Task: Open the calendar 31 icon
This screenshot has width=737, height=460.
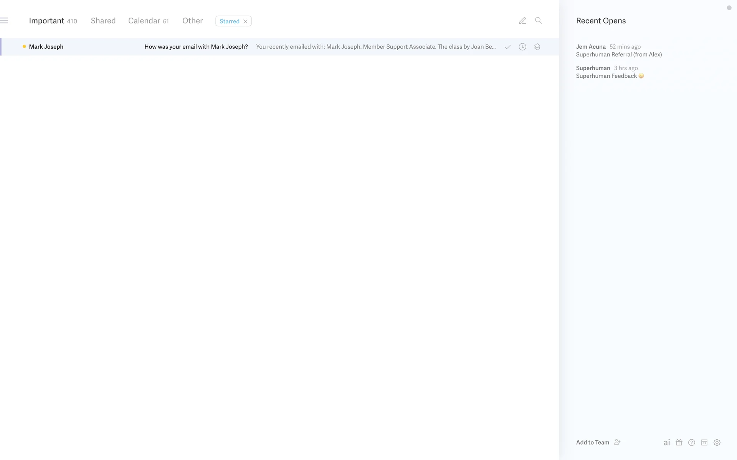Action: (704, 442)
